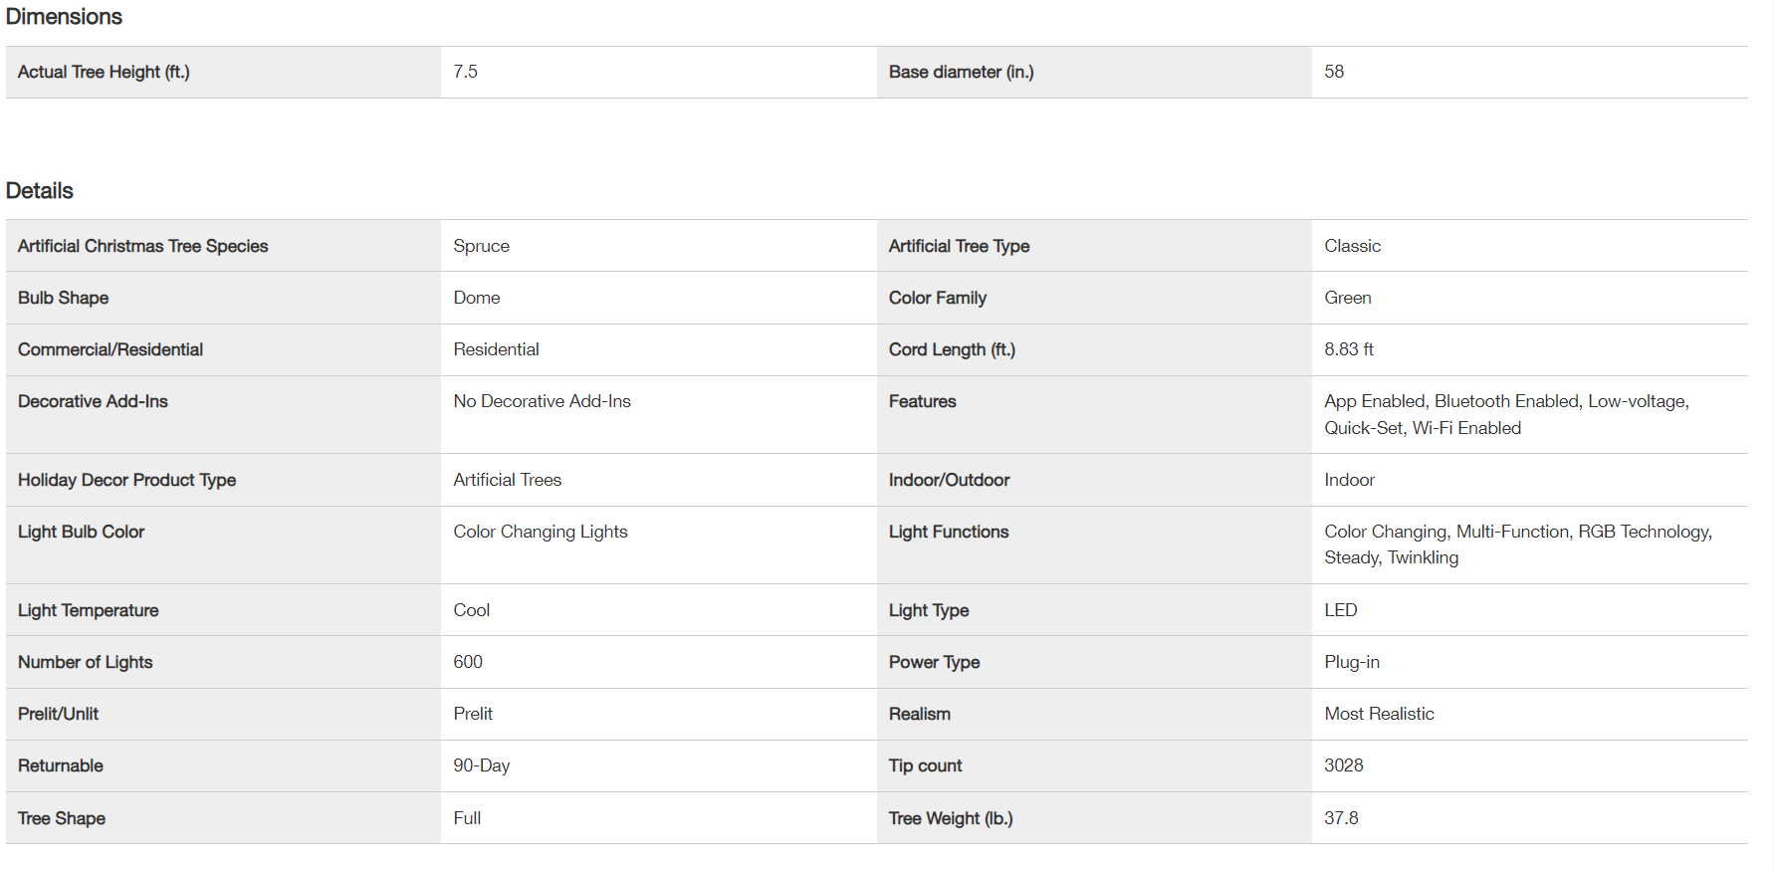Click the Spruce species value
This screenshot has width=1774, height=870.
tap(481, 246)
